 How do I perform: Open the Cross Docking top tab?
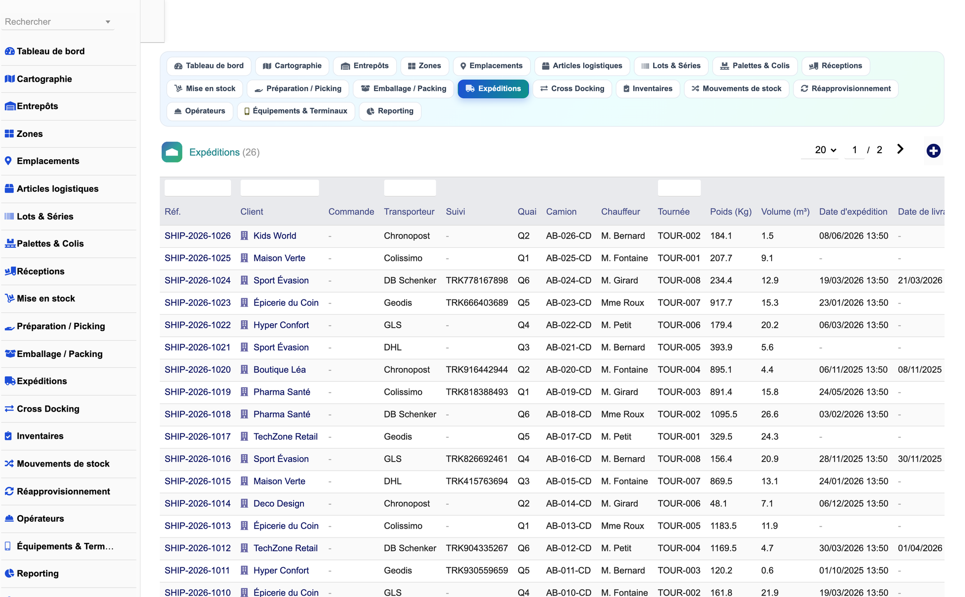click(x=572, y=89)
